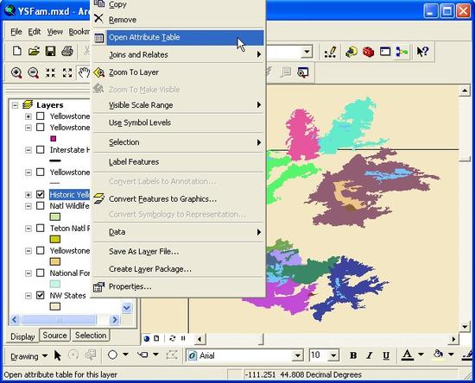475x383 pixels.
Task: Open the Editor toolbar pencil icon
Action: 330,52
